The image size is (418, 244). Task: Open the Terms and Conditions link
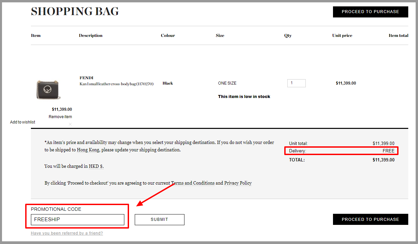[x=193, y=183]
